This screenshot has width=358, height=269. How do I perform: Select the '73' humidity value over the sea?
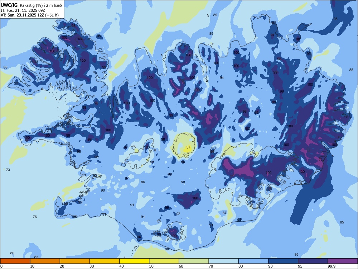pos(8,170)
